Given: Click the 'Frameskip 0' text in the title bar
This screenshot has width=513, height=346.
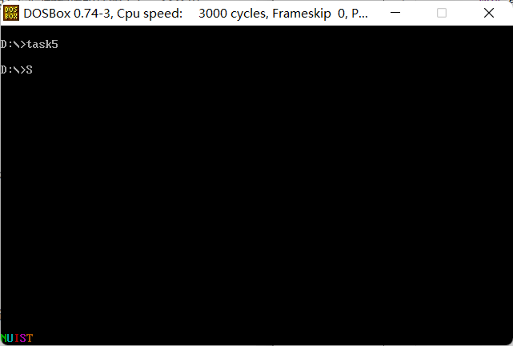Looking at the screenshot, I should (309, 14).
